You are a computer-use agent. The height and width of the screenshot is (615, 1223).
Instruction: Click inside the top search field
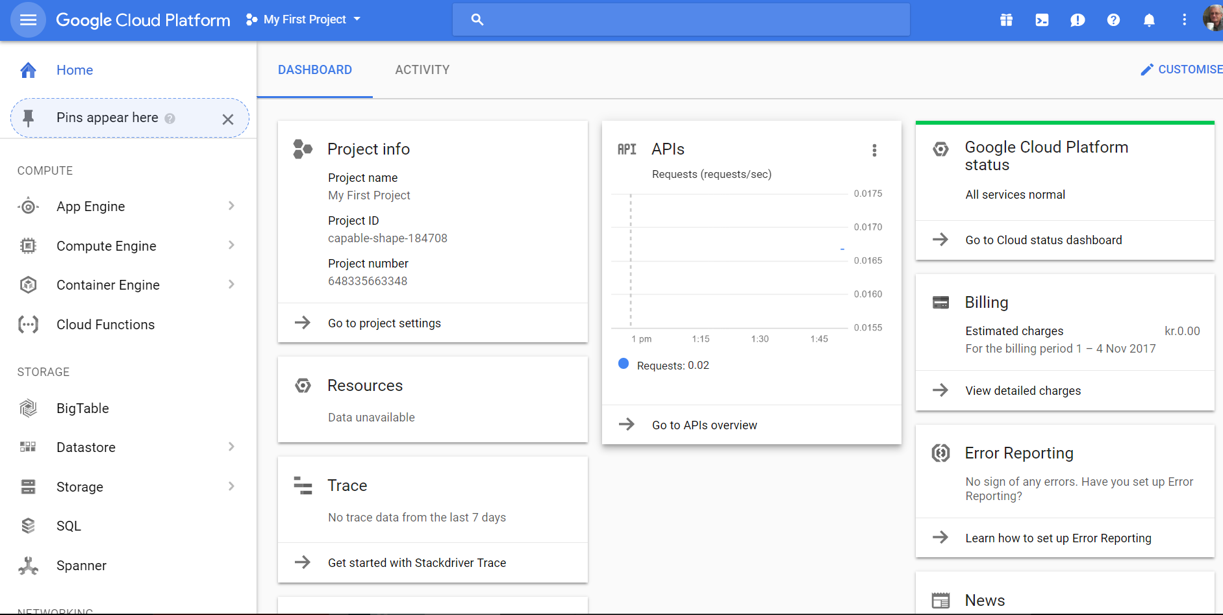681,19
